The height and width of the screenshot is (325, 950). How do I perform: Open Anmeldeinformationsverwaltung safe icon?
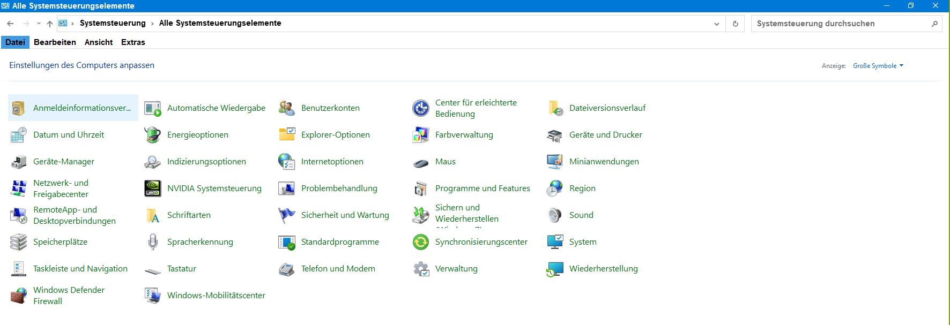[18, 108]
